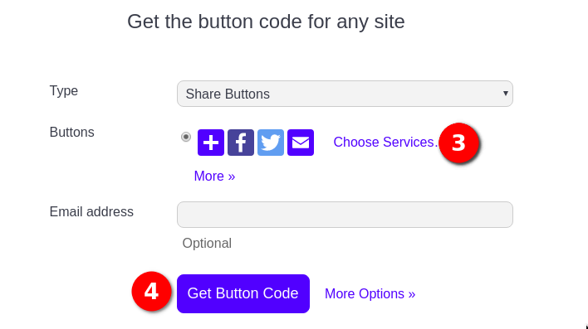588x329 pixels.
Task: Click the 'Get the button code' heading
Action: (x=266, y=22)
